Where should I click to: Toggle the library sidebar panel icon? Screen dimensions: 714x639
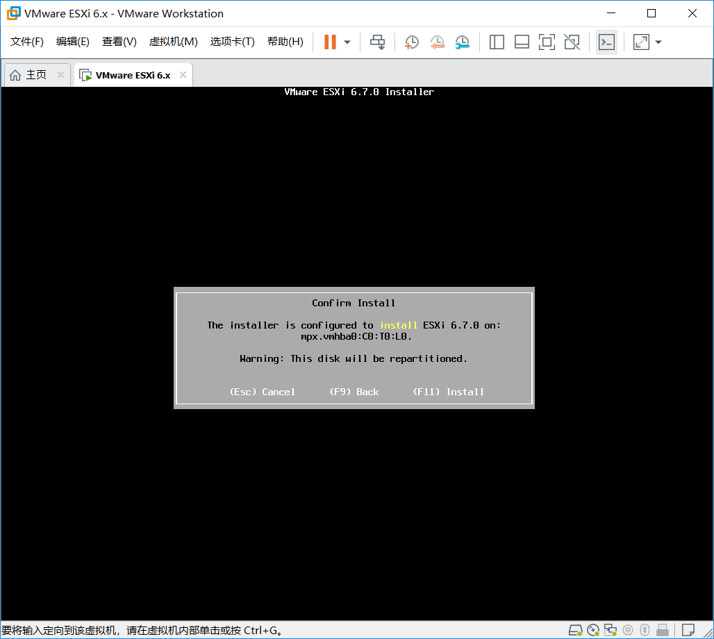[x=497, y=42]
